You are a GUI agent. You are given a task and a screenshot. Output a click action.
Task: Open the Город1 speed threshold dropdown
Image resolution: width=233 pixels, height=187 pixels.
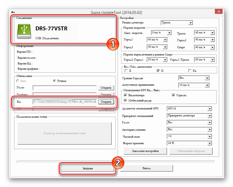157,40
